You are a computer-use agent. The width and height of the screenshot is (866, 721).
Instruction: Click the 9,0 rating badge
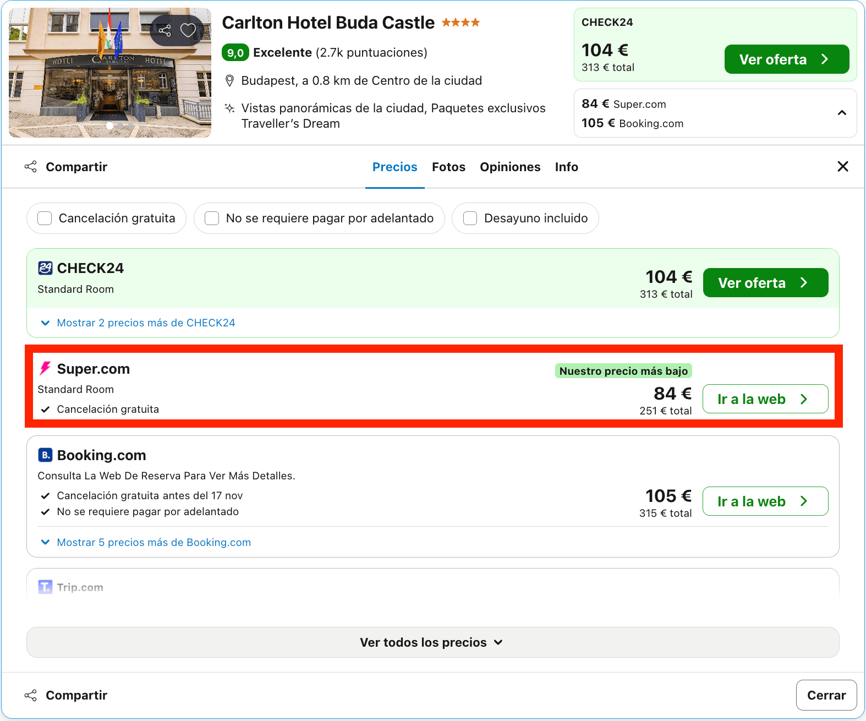(235, 53)
